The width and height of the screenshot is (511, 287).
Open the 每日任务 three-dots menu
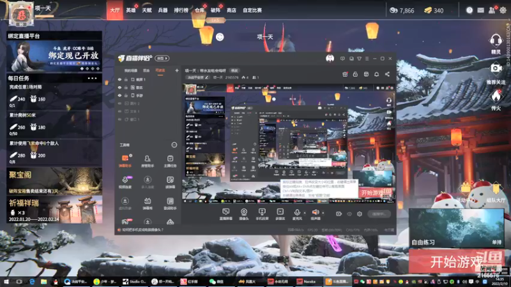pyautogui.click(x=92, y=78)
